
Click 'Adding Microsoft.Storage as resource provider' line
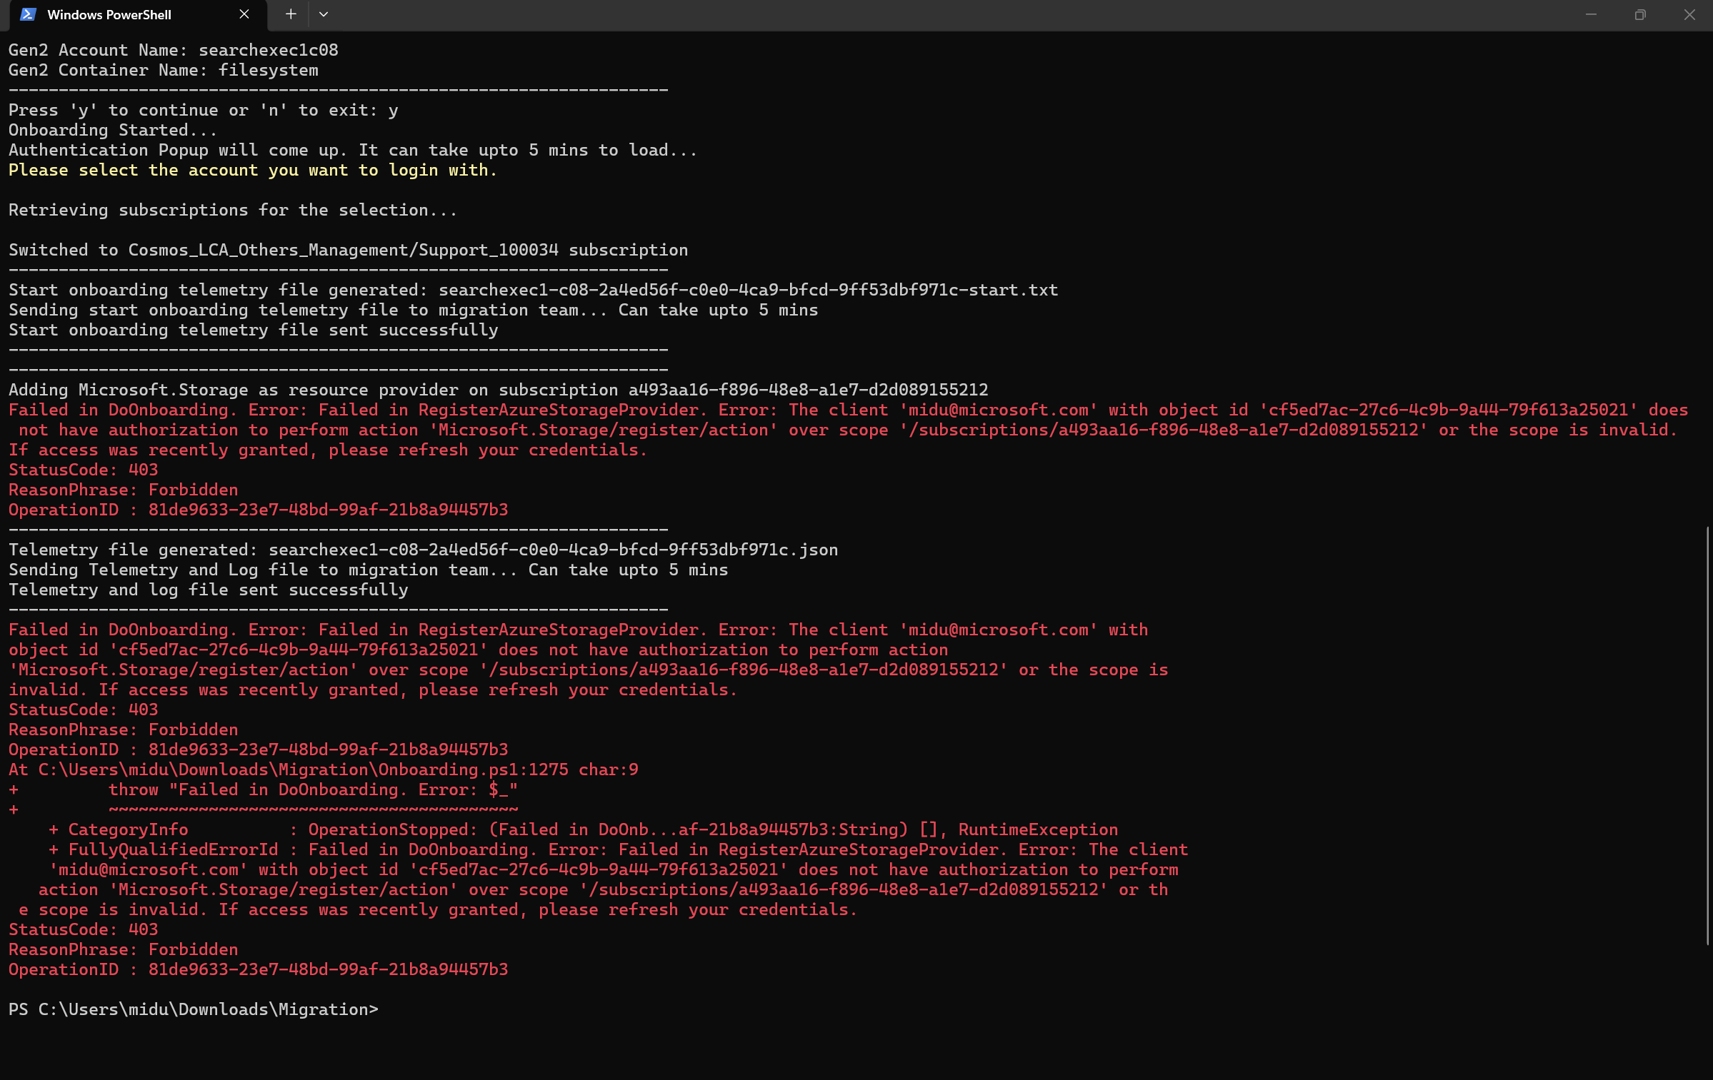point(498,390)
